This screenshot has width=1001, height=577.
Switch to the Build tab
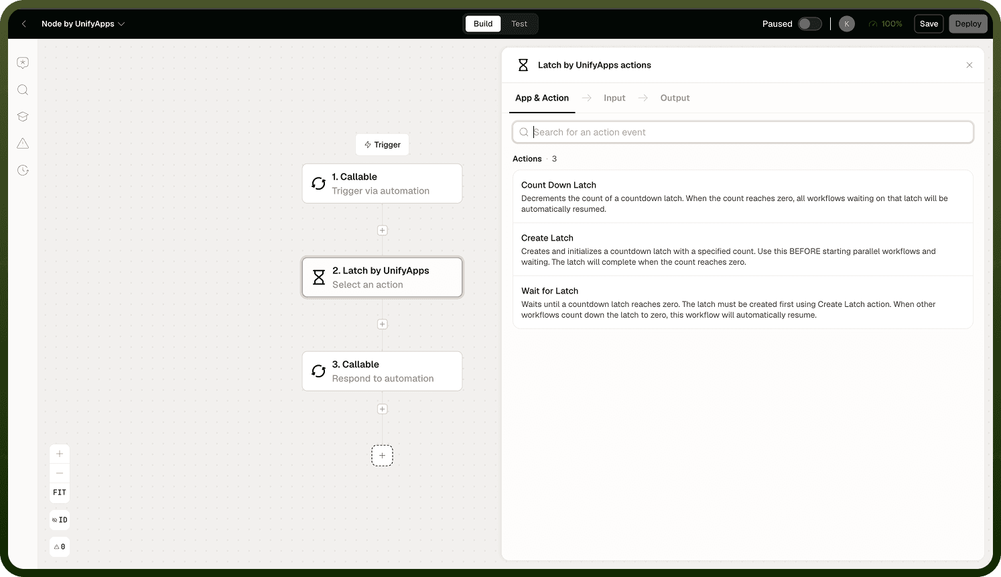click(483, 24)
